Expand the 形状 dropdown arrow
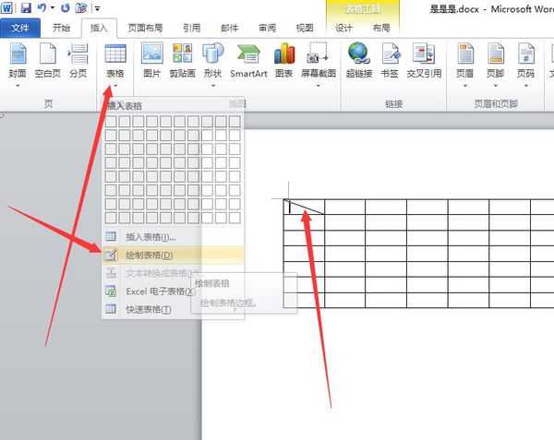The height and width of the screenshot is (440, 554). point(213,86)
